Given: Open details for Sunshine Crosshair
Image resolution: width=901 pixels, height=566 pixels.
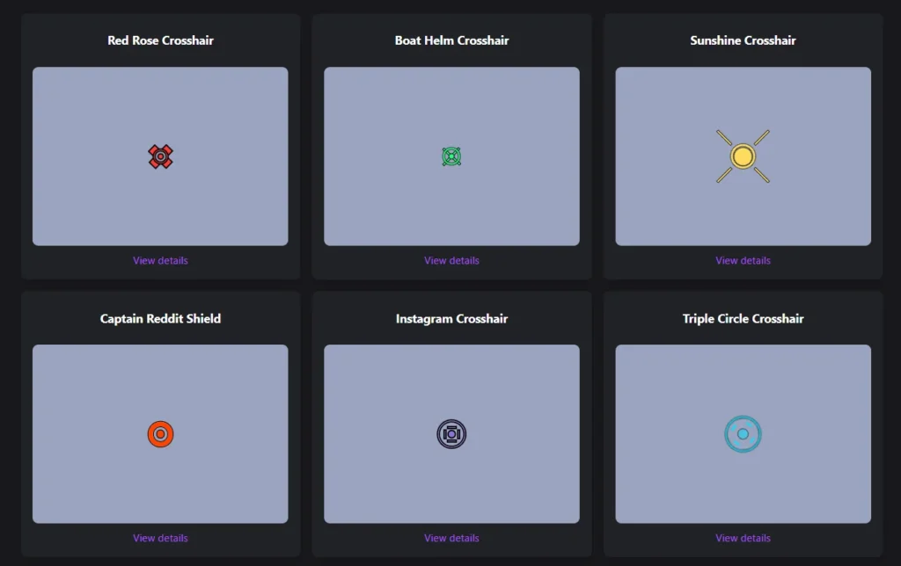Looking at the screenshot, I should 743,260.
